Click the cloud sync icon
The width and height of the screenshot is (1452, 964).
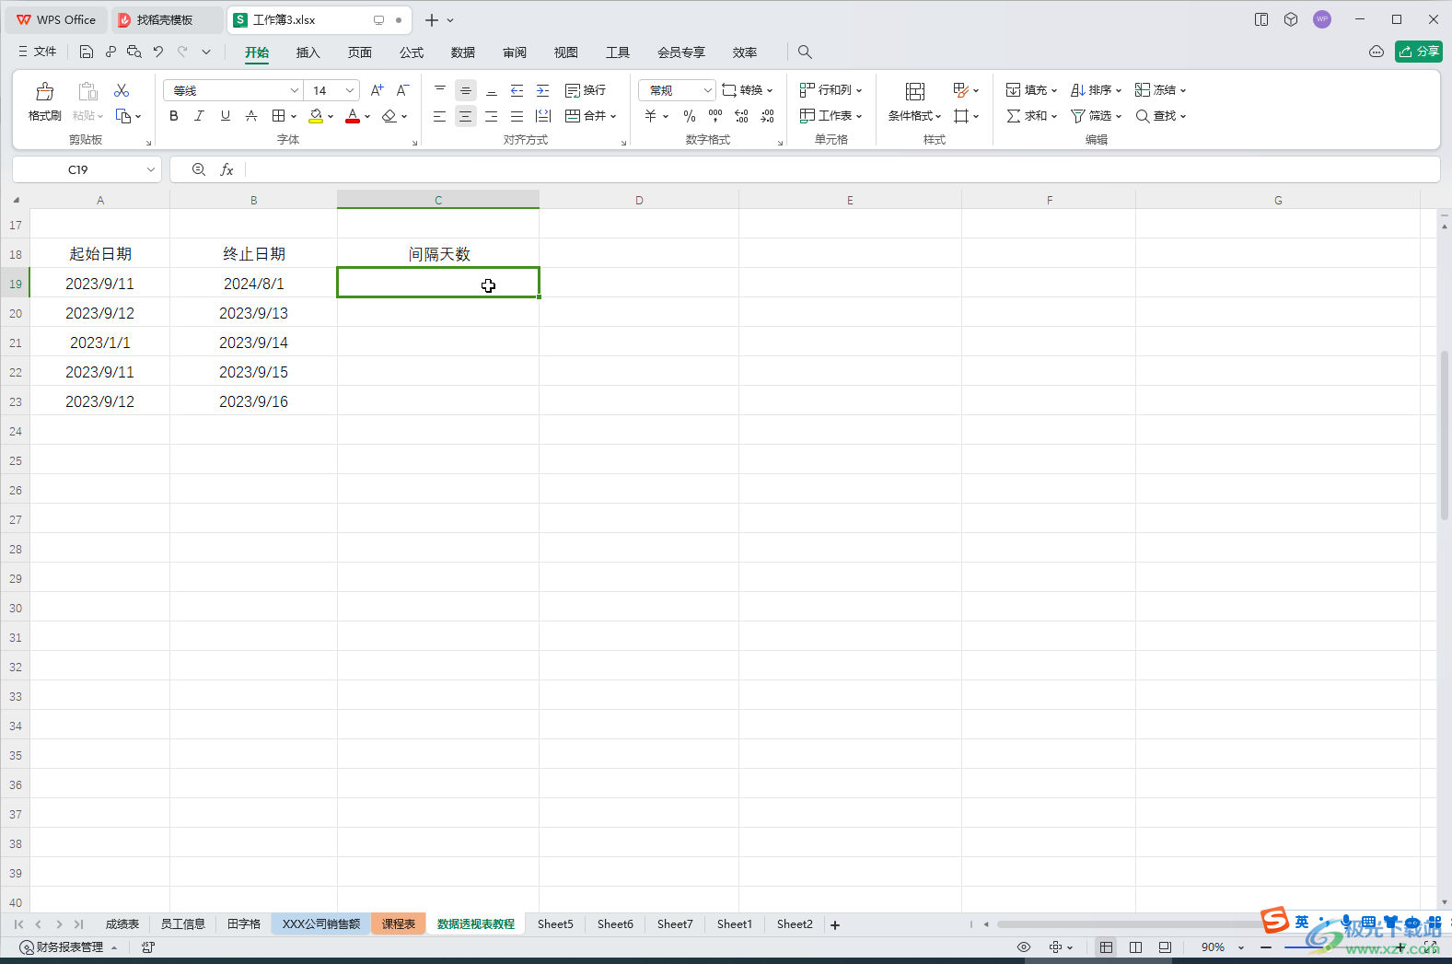point(1376,52)
